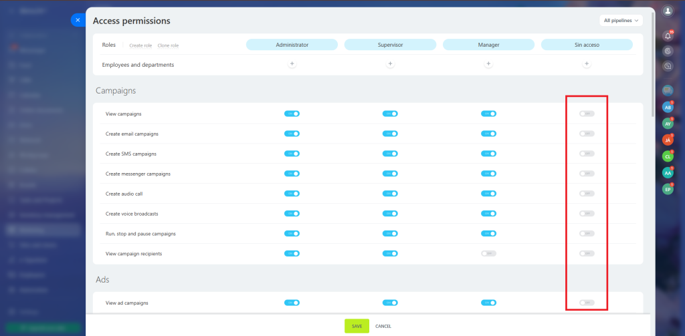Image resolution: width=685 pixels, height=336 pixels.
Task: Open chat with contact JA
Action: coord(667,140)
